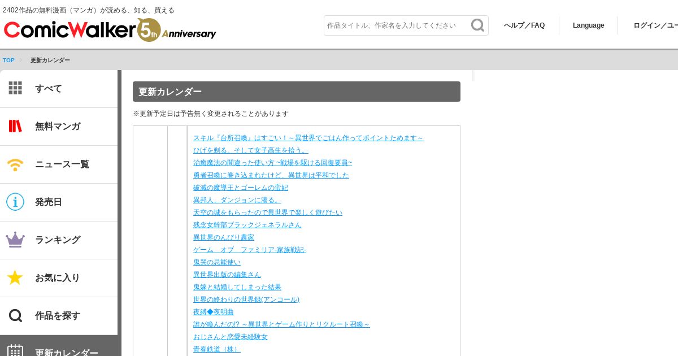Open the ランキング crown icon
This screenshot has width=678, height=356.
[15, 240]
